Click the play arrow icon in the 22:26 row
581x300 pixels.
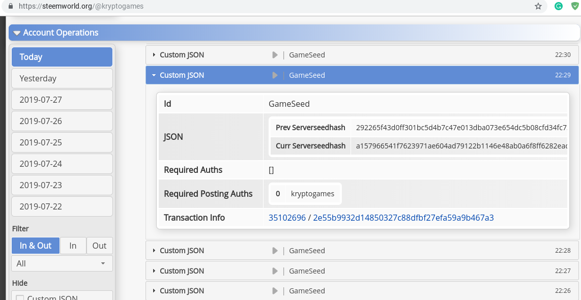pyautogui.click(x=275, y=291)
